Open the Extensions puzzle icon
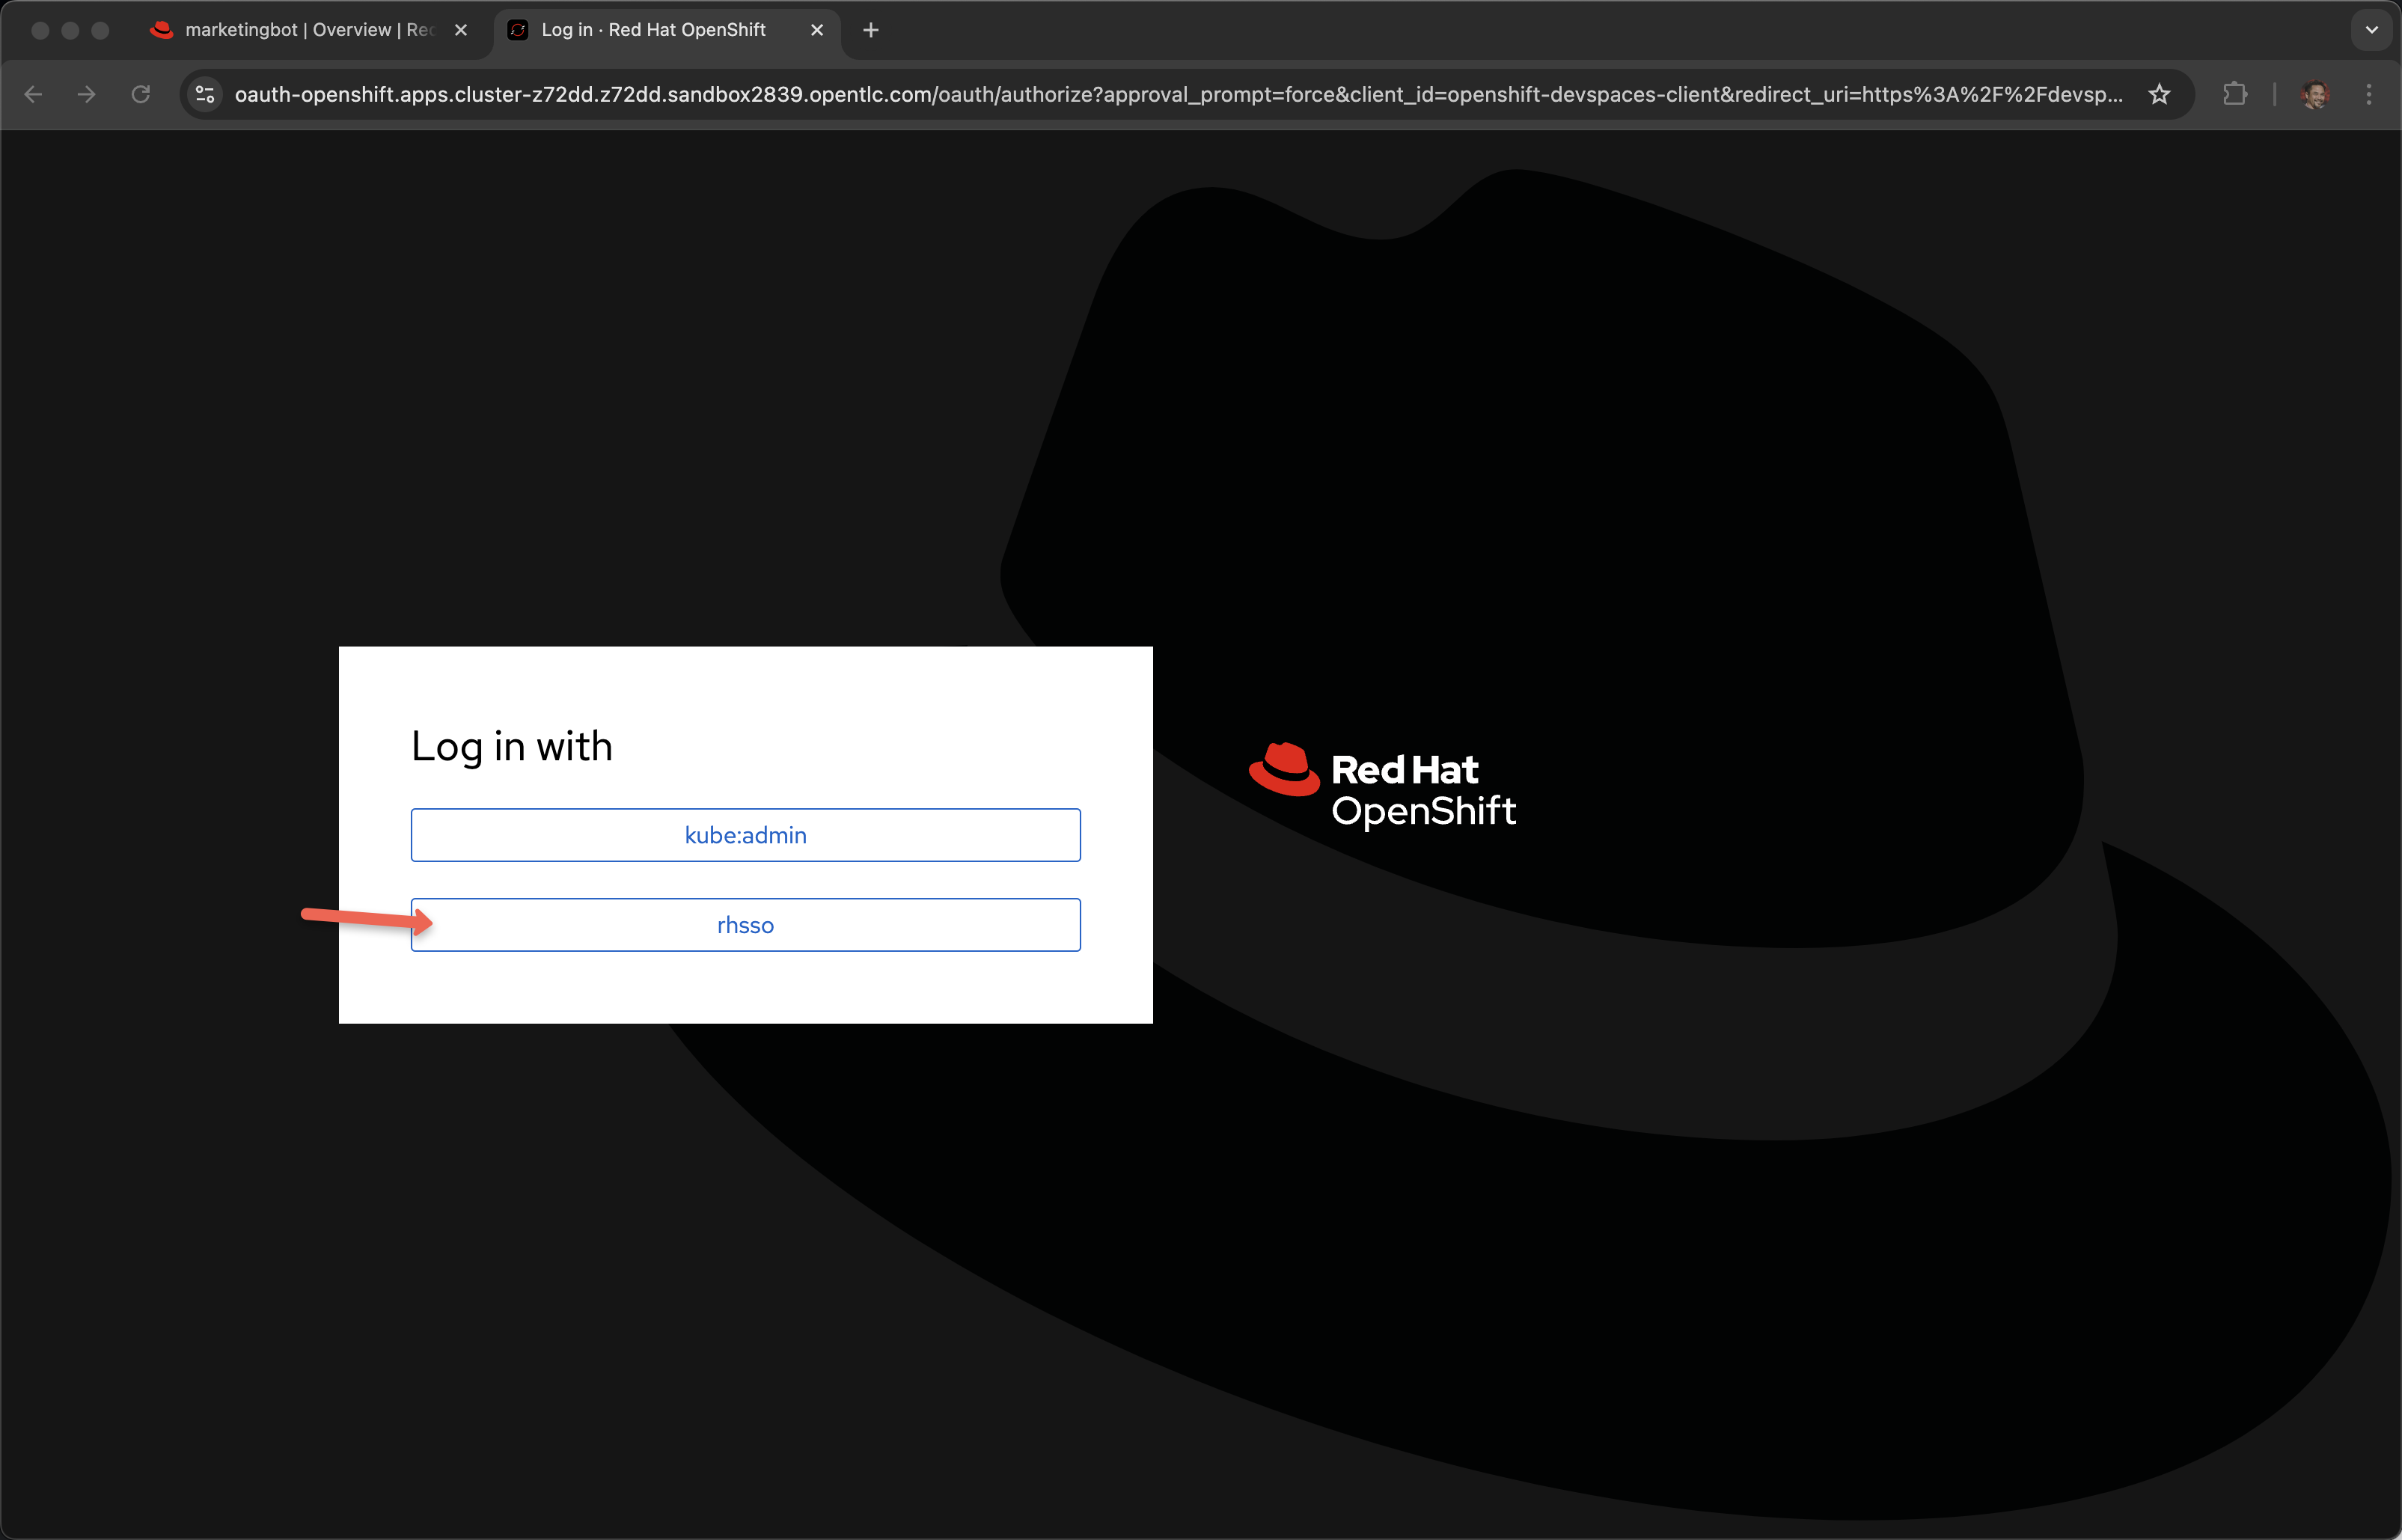Viewport: 2402px width, 1540px height. pyautogui.click(x=2234, y=94)
